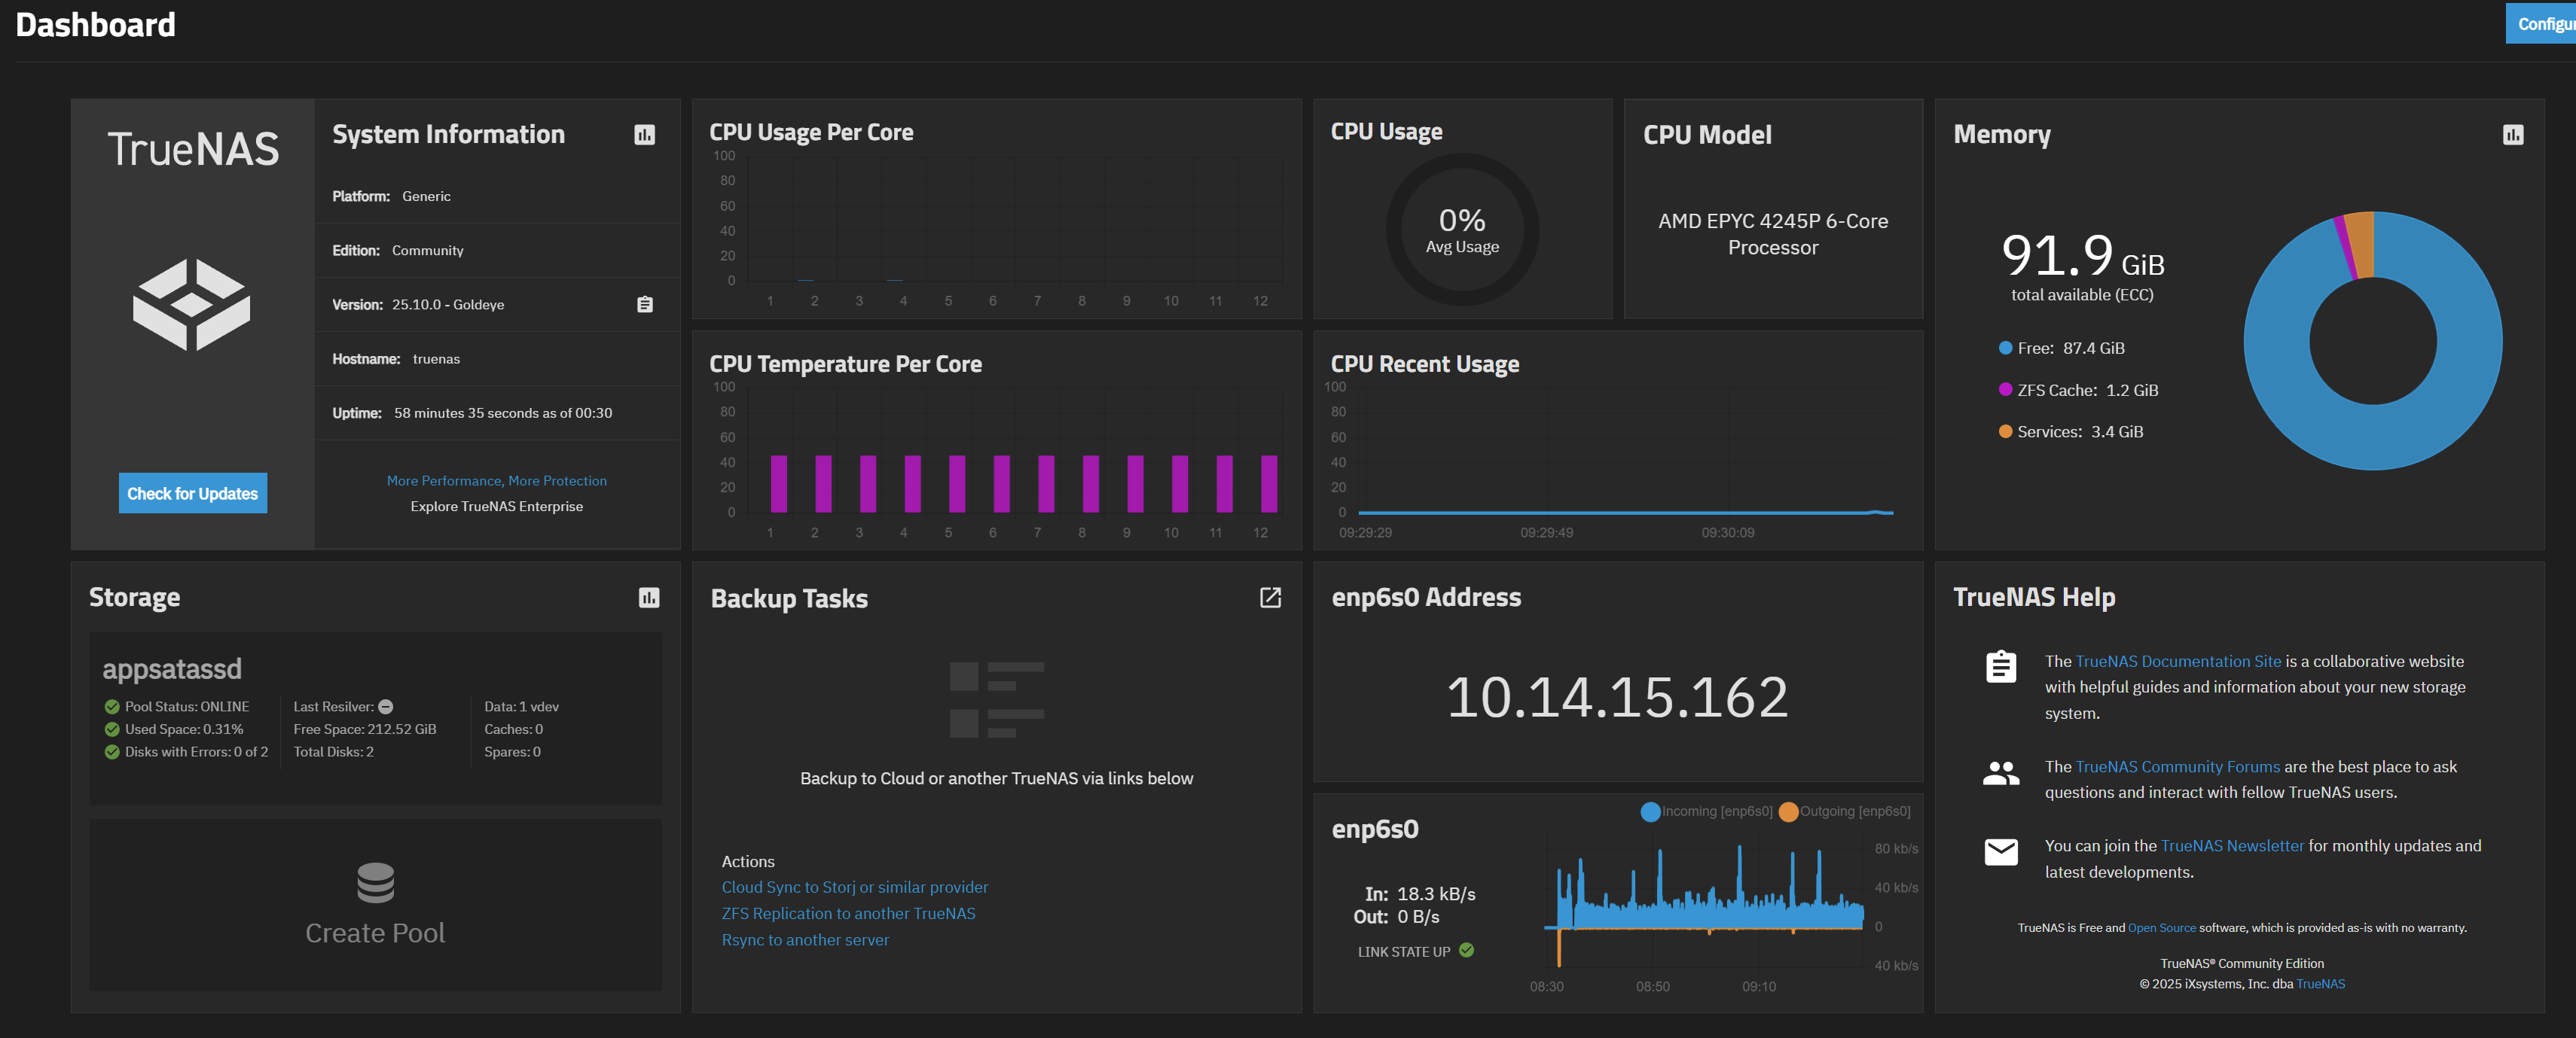2576x1038 pixels.
Task: Open System Information reports chart icon
Action: tap(644, 135)
